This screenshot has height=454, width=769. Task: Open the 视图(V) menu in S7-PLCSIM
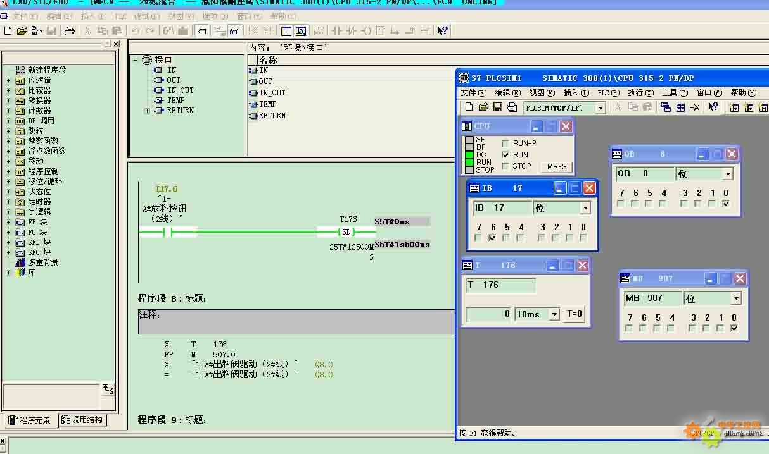(x=542, y=93)
